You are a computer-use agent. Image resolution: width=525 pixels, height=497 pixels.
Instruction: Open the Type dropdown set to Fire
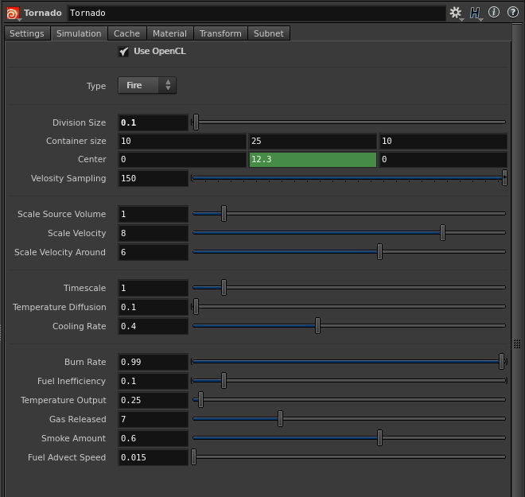pyautogui.click(x=147, y=85)
